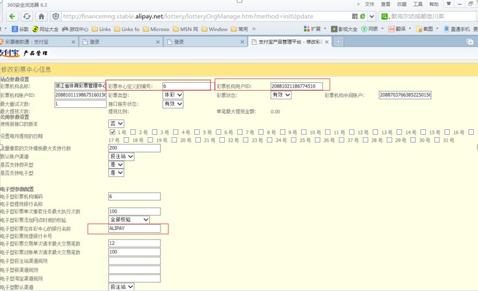Open a new tab with the plus button
The height and width of the screenshot is (291, 478).
tap(338, 42)
